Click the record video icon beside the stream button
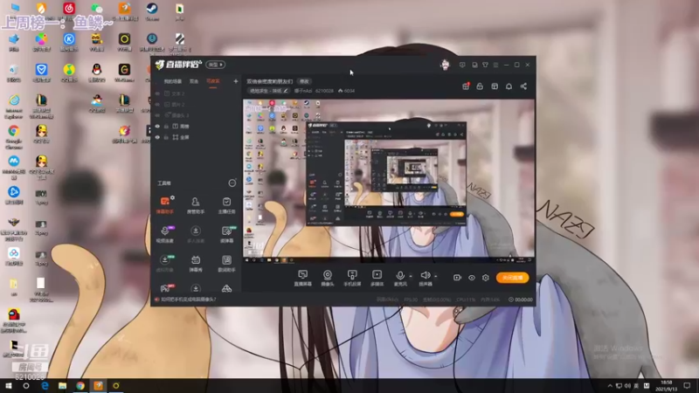Image resolution: width=699 pixels, height=393 pixels. (x=457, y=278)
